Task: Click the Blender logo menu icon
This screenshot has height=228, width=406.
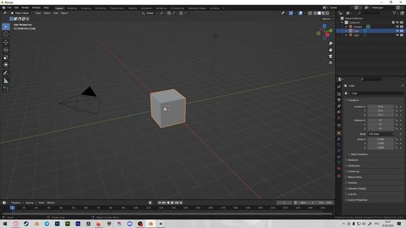Action: pyautogui.click(x=4, y=8)
